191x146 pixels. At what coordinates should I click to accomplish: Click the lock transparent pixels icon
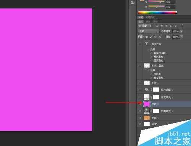tap(147, 37)
